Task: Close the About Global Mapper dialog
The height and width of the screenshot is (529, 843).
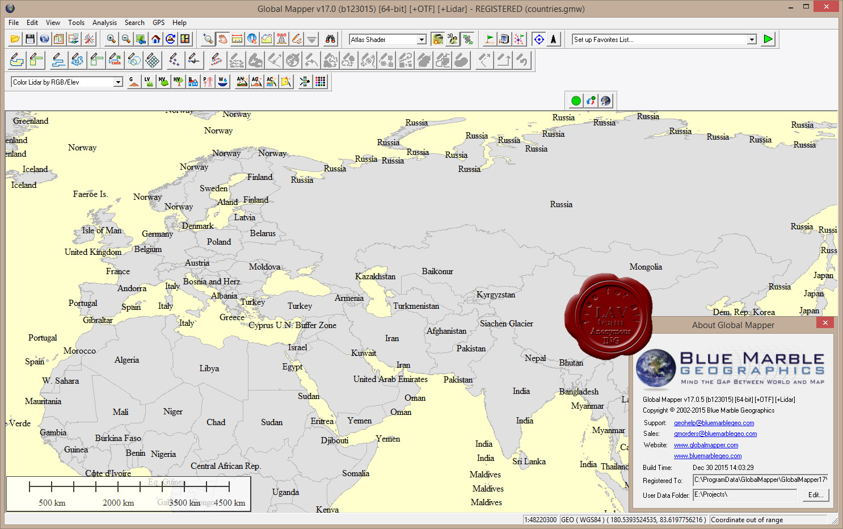Action: pyautogui.click(x=825, y=322)
